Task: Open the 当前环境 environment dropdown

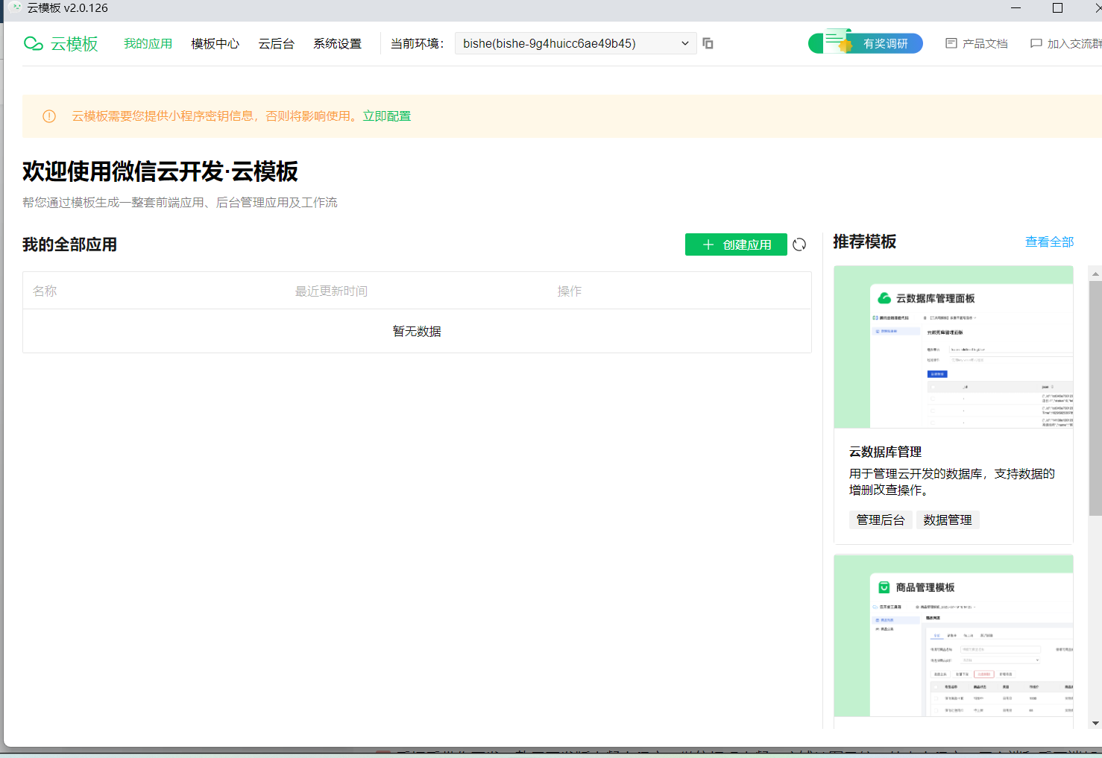Action: coord(576,43)
